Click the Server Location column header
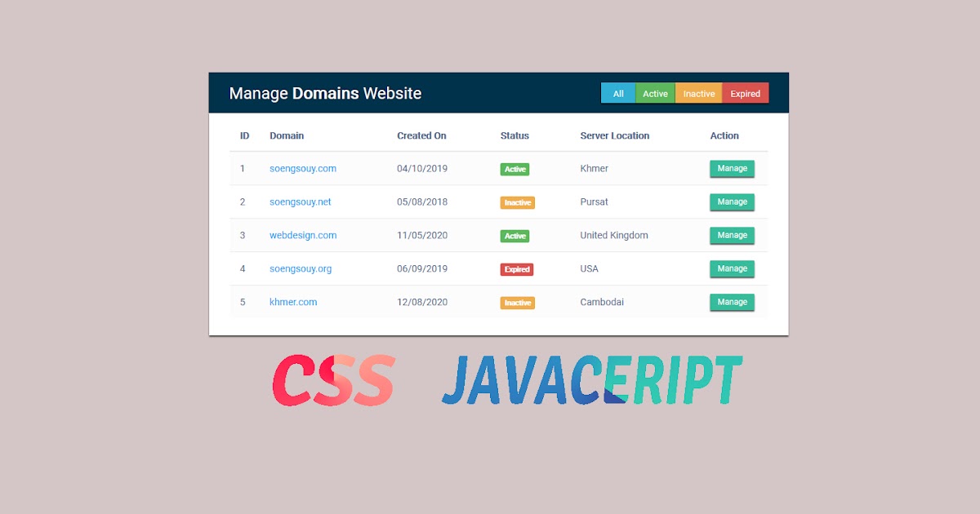This screenshot has height=514, width=980. pyautogui.click(x=614, y=136)
